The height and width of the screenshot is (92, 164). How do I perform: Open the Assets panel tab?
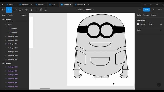[x=10, y=15]
